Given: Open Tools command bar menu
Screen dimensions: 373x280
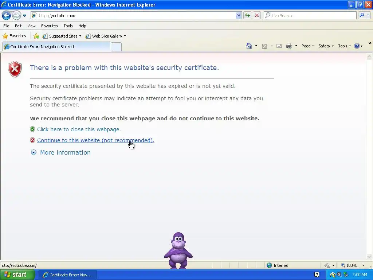Looking at the screenshot, I should [x=345, y=46].
